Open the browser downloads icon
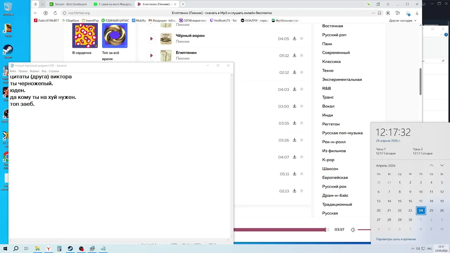The height and width of the screenshot is (253, 450). [417, 13]
